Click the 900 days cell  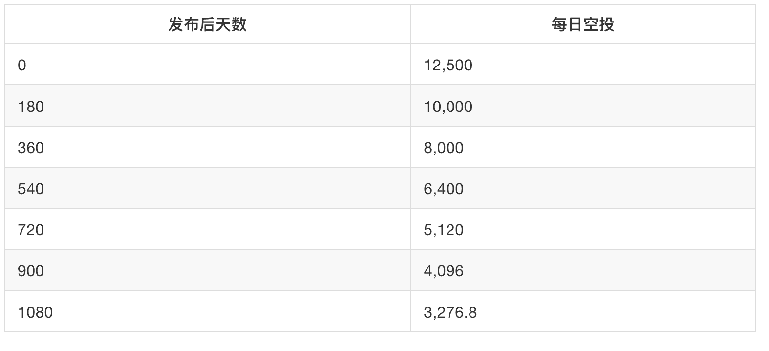pos(207,270)
